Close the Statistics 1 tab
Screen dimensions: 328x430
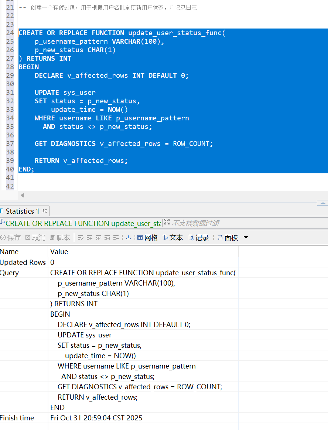pyautogui.click(x=45, y=211)
